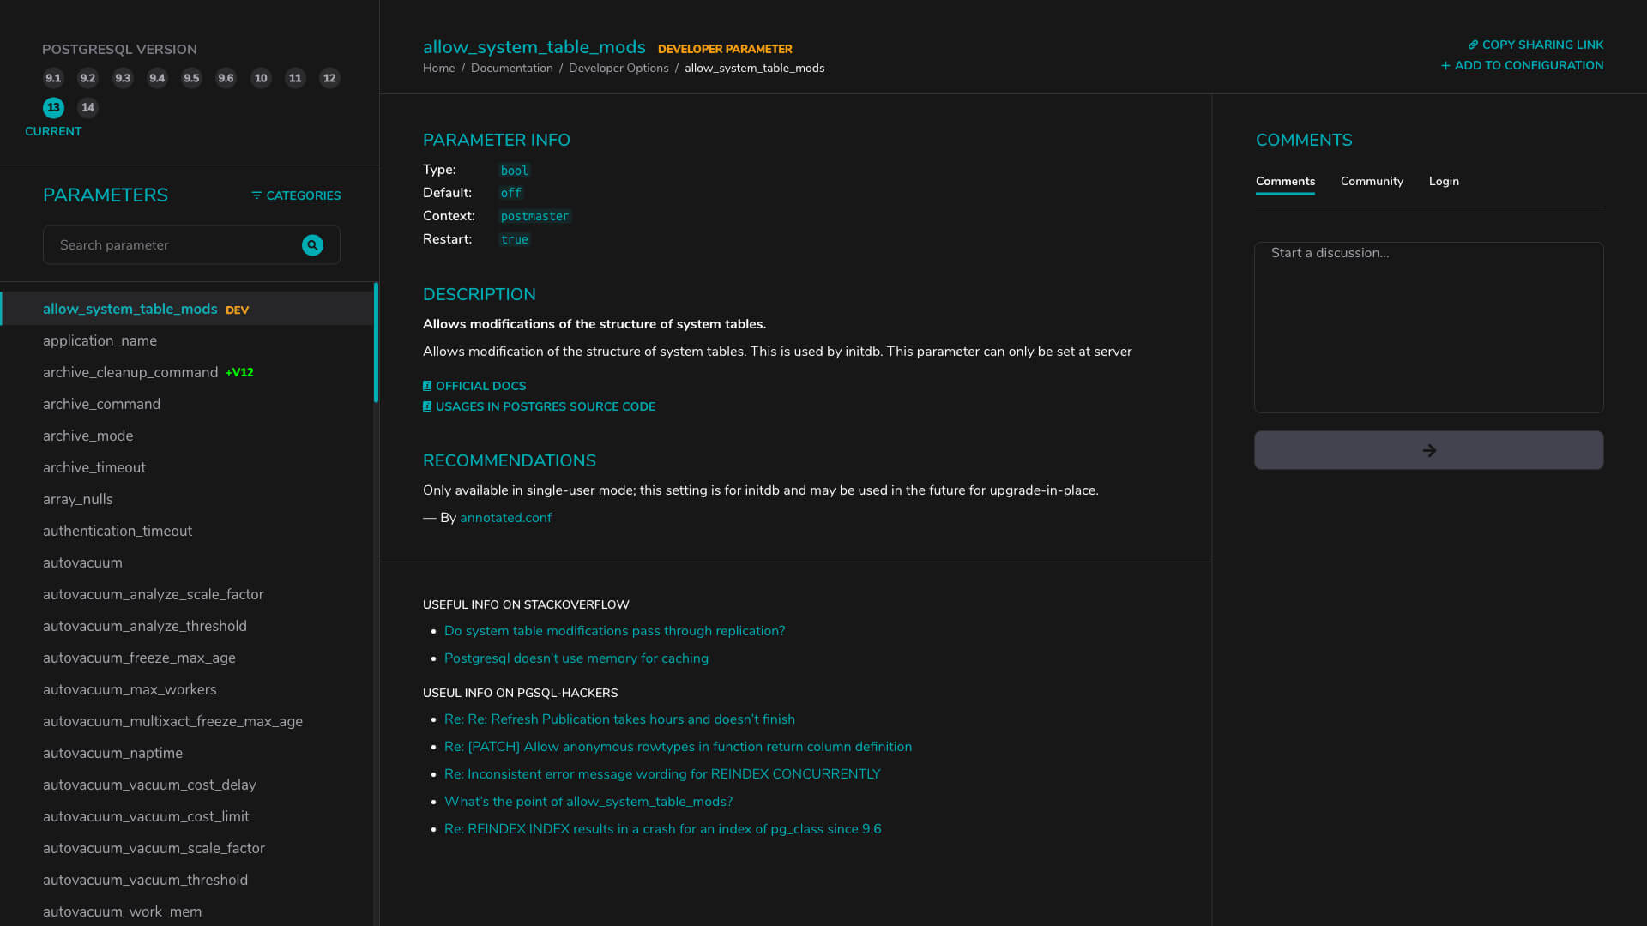Click the Copy Sharing Link icon

pyautogui.click(x=1473, y=45)
